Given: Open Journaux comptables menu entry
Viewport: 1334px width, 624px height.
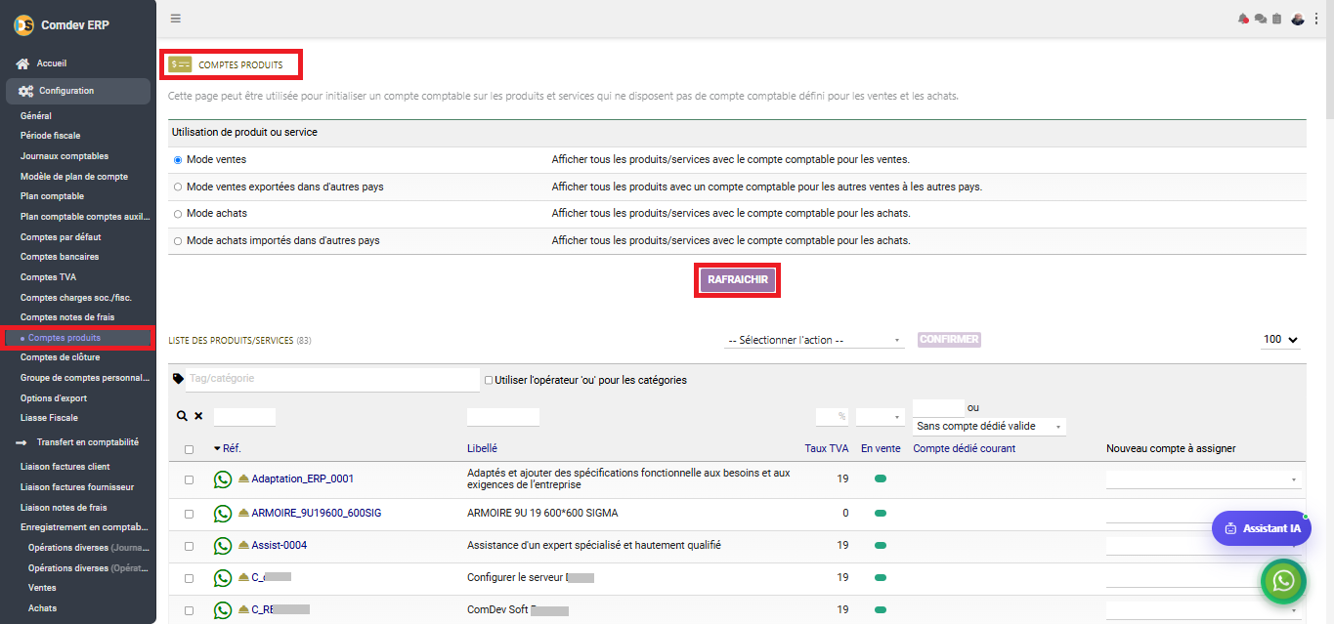Looking at the screenshot, I should pyautogui.click(x=65, y=156).
